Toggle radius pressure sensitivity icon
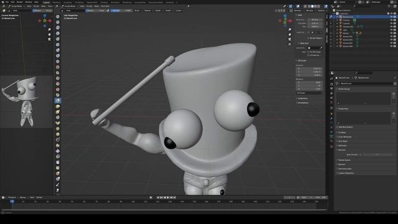 click(x=108, y=11)
